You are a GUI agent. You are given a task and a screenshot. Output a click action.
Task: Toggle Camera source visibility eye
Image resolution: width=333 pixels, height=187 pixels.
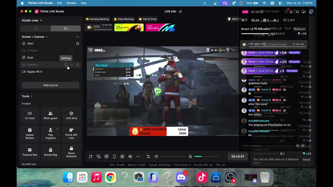pos(72,65)
